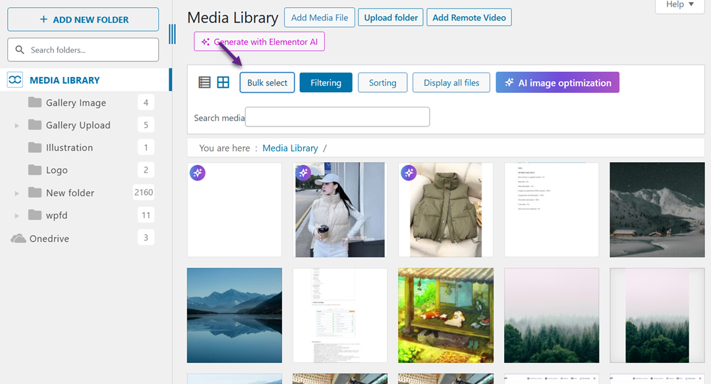The height and width of the screenshot is (384, 711).
Task: Click the Media Library infinity logo icon
Action: 15,79
